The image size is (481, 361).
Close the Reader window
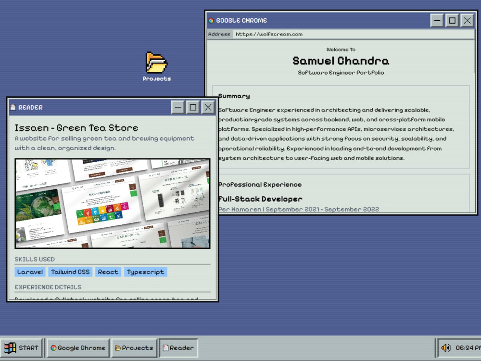tap(208, 107)
